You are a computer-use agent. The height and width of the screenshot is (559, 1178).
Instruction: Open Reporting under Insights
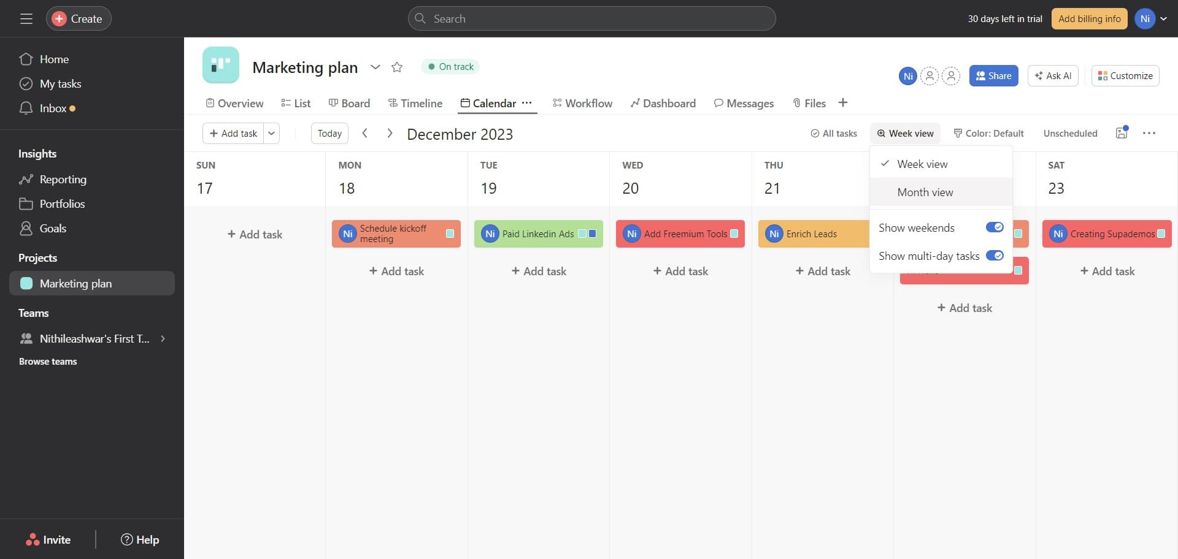(x=63, y=179)
